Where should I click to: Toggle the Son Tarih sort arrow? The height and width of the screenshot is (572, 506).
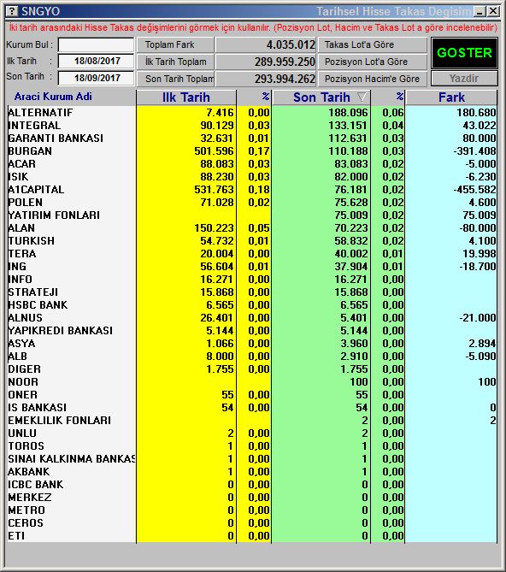pos(362,97)
